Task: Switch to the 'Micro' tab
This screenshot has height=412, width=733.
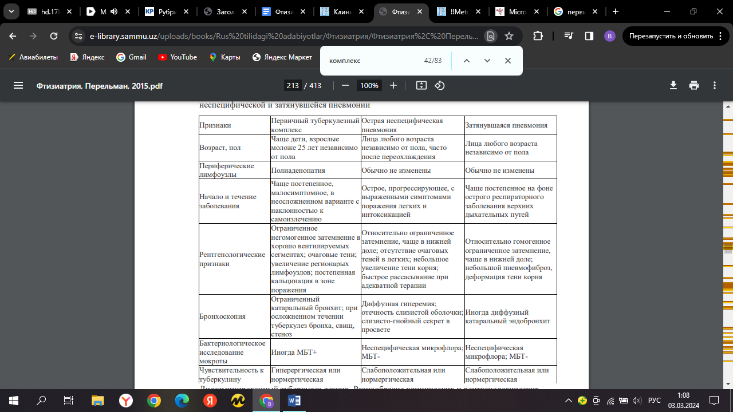Action: [x=516, y=11]
